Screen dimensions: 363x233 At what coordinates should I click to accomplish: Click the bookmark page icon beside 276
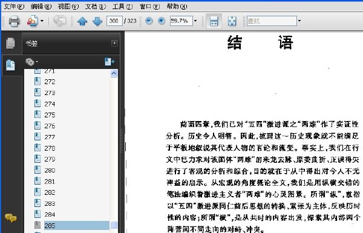click(38, 126)
